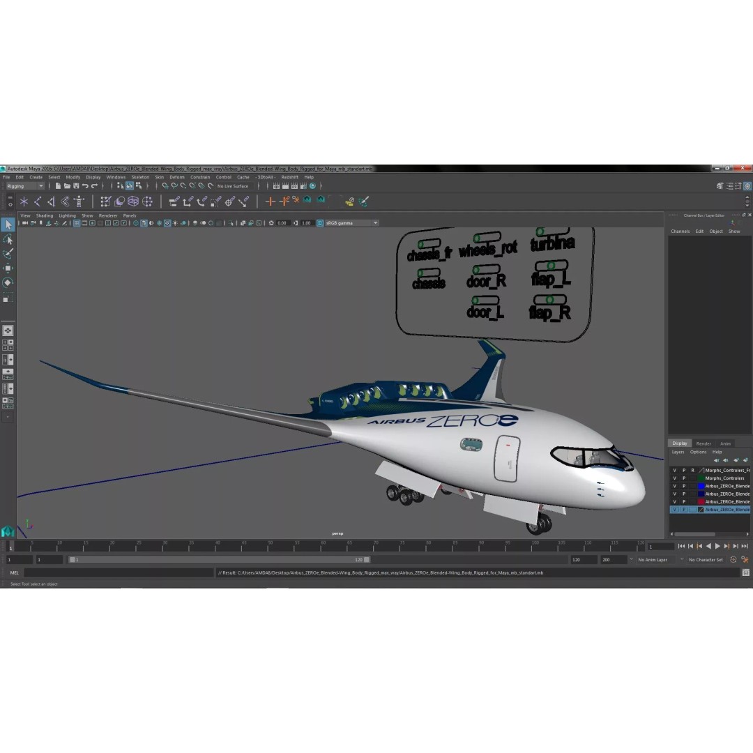Open the sRGB gamma view transform dropdown

point(351,223)
